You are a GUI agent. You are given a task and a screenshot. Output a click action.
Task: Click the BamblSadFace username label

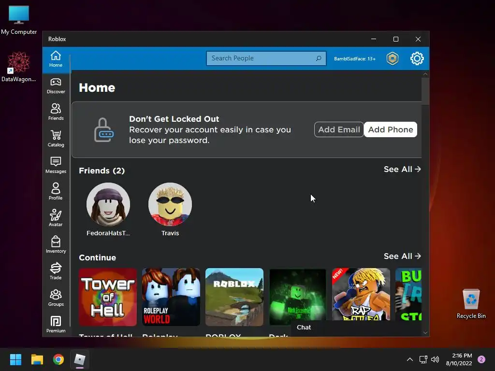354,58
